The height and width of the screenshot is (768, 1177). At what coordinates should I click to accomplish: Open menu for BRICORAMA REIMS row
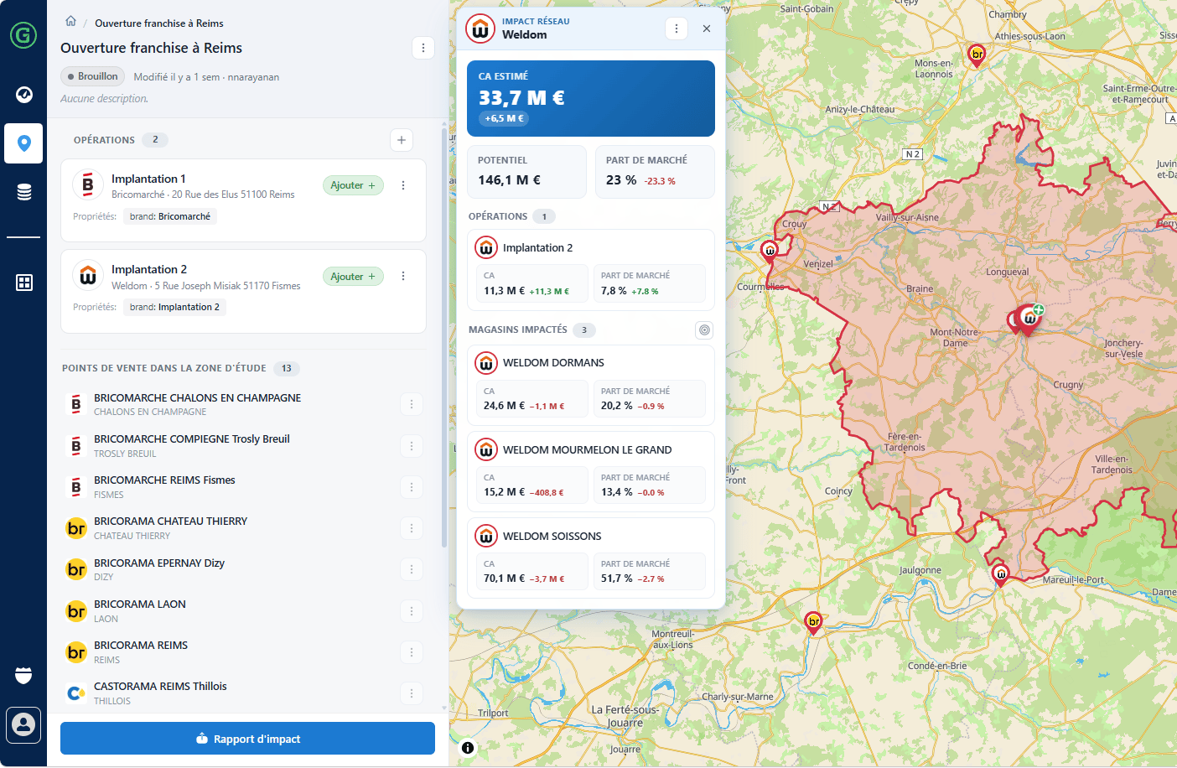pos(412,652)
